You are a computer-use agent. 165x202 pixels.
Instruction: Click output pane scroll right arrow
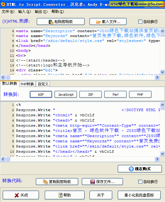(x=157, y=159)
